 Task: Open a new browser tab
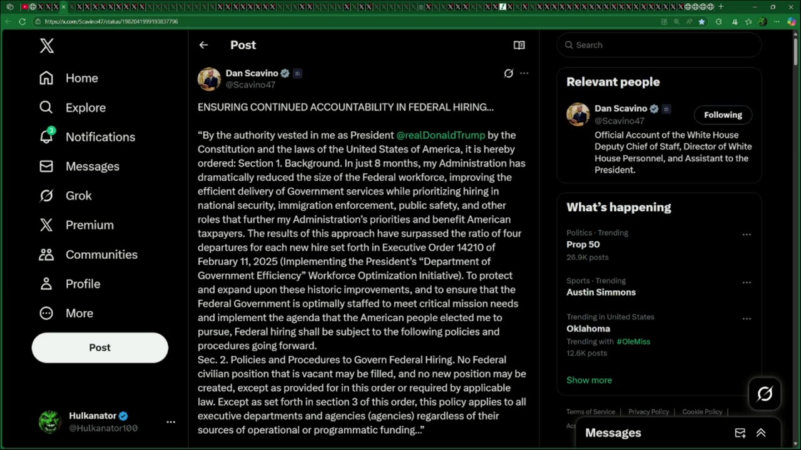coord(721,7)
